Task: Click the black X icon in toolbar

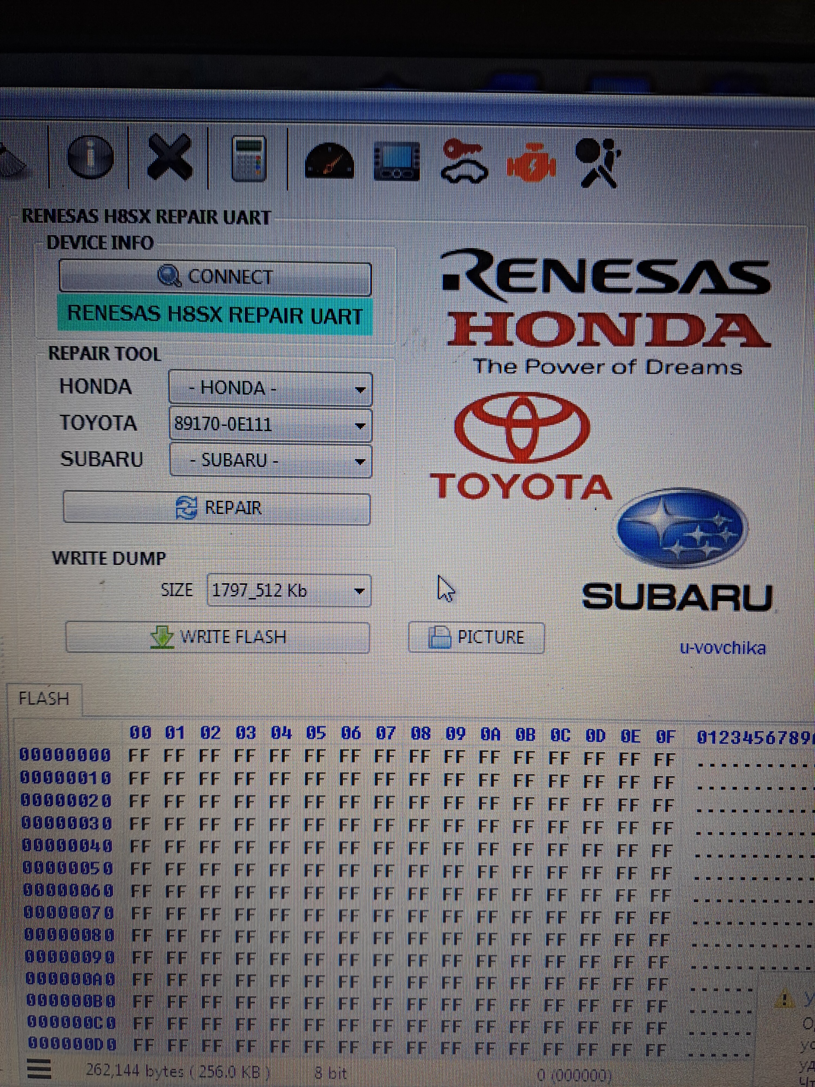Action: coord(170,157)
